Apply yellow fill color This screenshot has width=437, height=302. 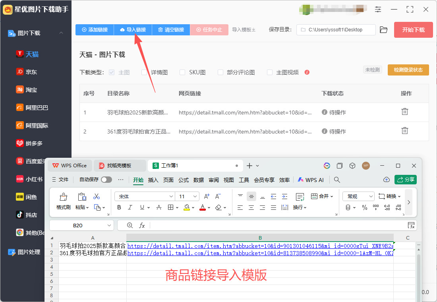point(186,207)
